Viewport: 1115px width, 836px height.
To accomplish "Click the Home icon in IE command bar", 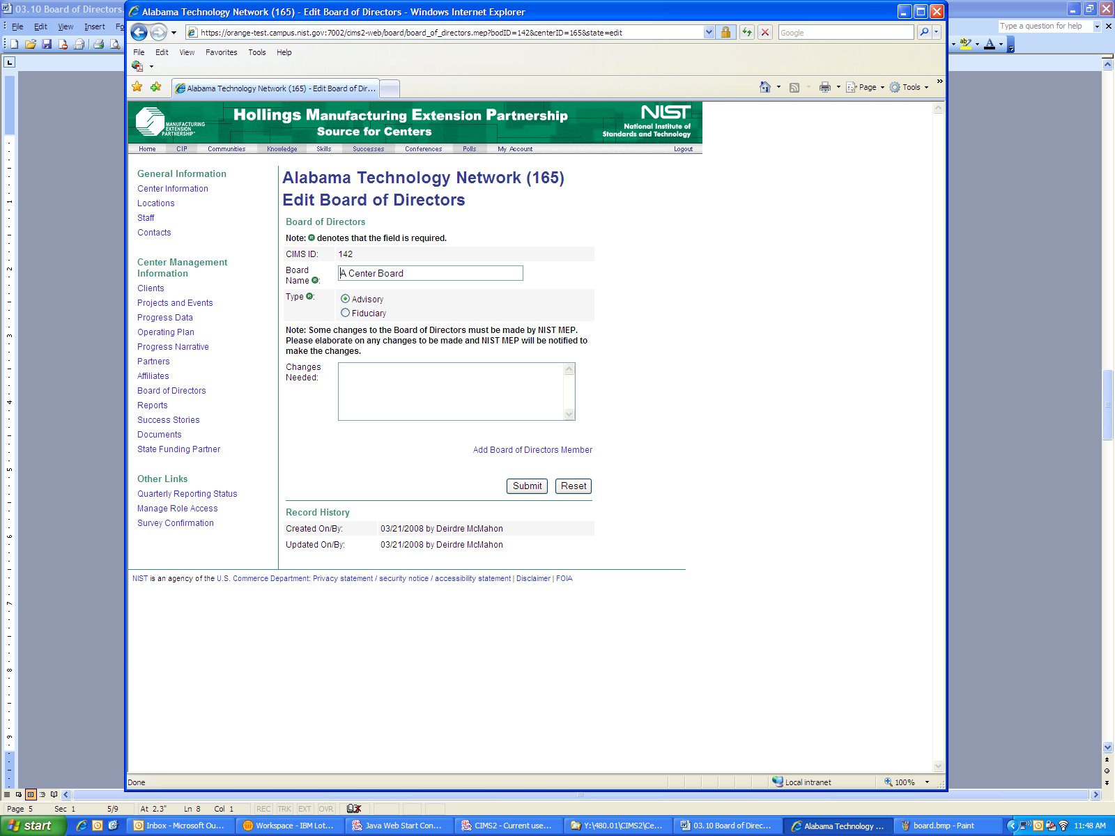I will 765,87.
